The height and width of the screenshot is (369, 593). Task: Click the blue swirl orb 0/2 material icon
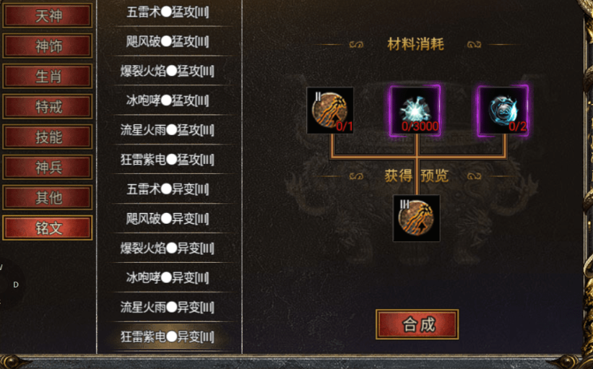pos(503,110)
